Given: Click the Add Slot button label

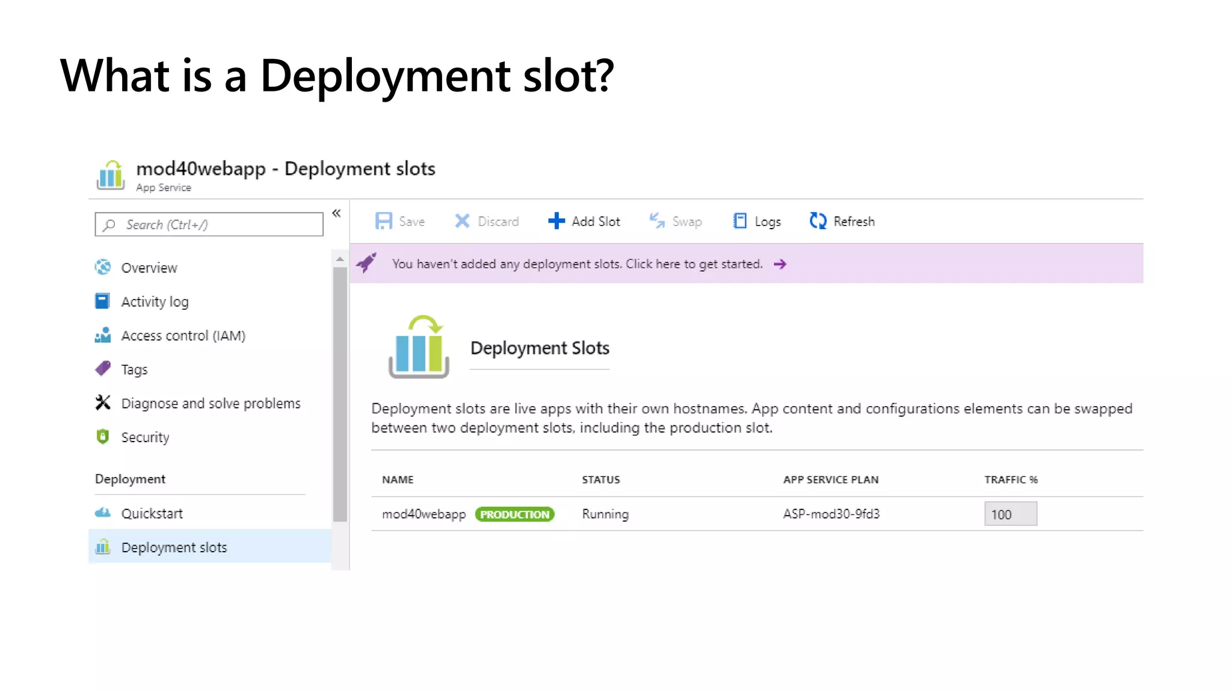Looking at the screenshot, I should (x=596, y=221).
